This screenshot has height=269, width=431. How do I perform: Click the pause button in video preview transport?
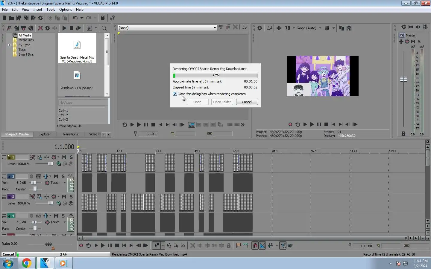319,124
